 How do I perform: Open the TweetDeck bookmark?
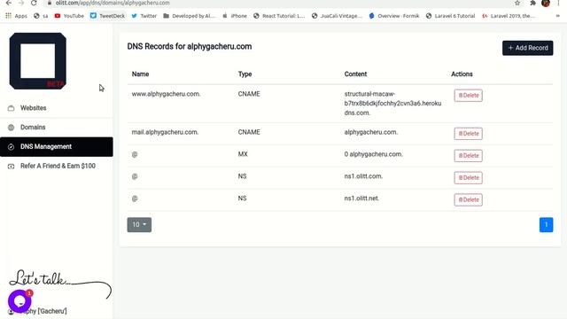point(108,16)
